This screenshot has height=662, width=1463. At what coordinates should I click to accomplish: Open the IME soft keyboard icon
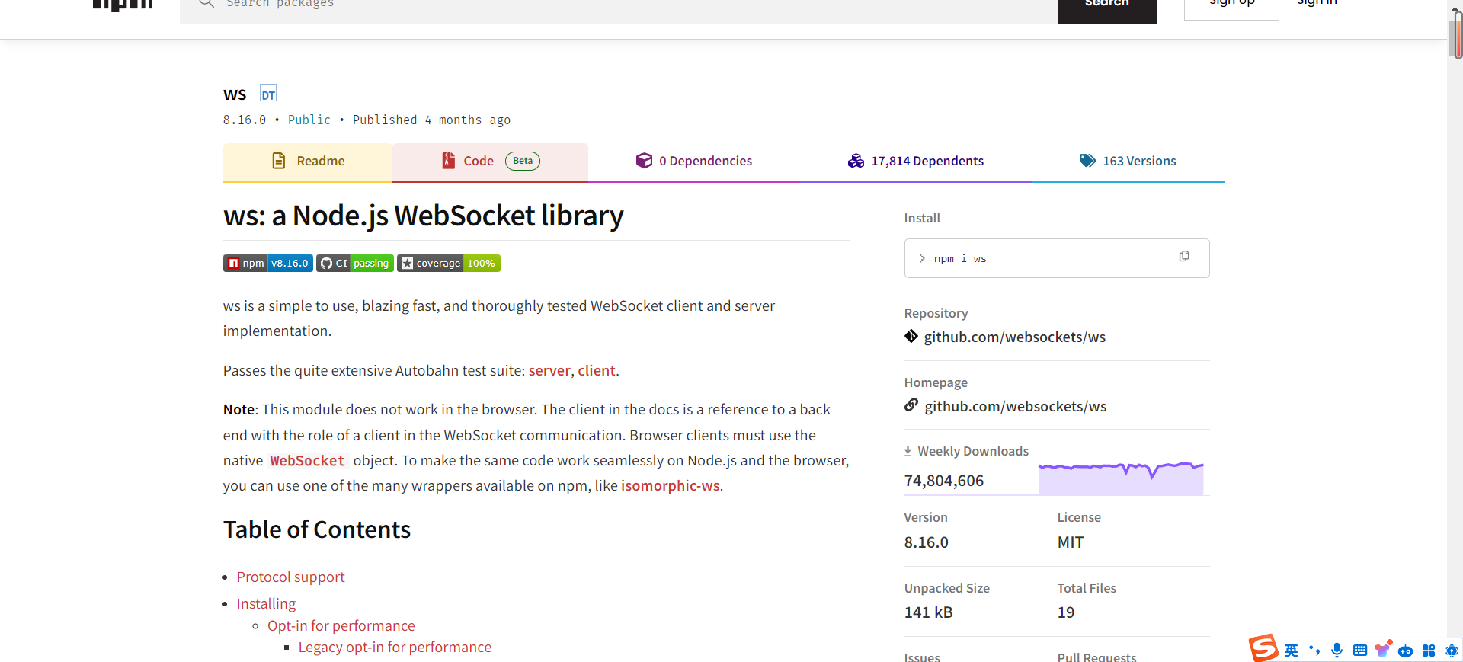pyautogui.click(x=1360, y=650)
